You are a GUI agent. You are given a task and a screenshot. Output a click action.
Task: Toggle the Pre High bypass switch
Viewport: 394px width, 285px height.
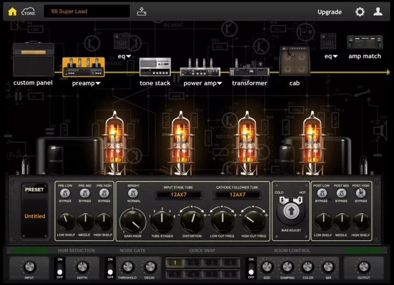click(x=104, y=193)
